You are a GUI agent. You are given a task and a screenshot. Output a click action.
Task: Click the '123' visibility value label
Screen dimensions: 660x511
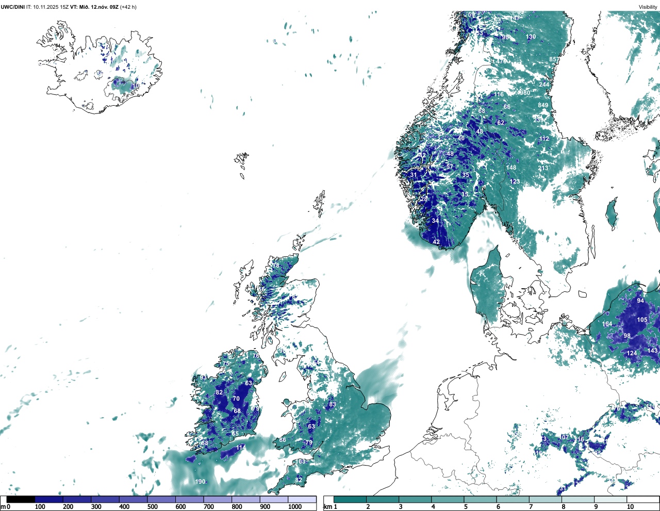[515, 182]
